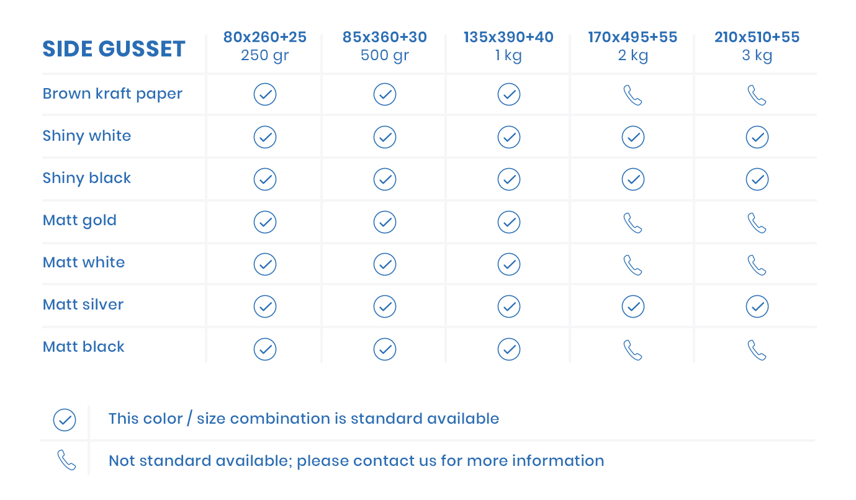Select checkmark for Matt silver 3 kg

point(757,306)
